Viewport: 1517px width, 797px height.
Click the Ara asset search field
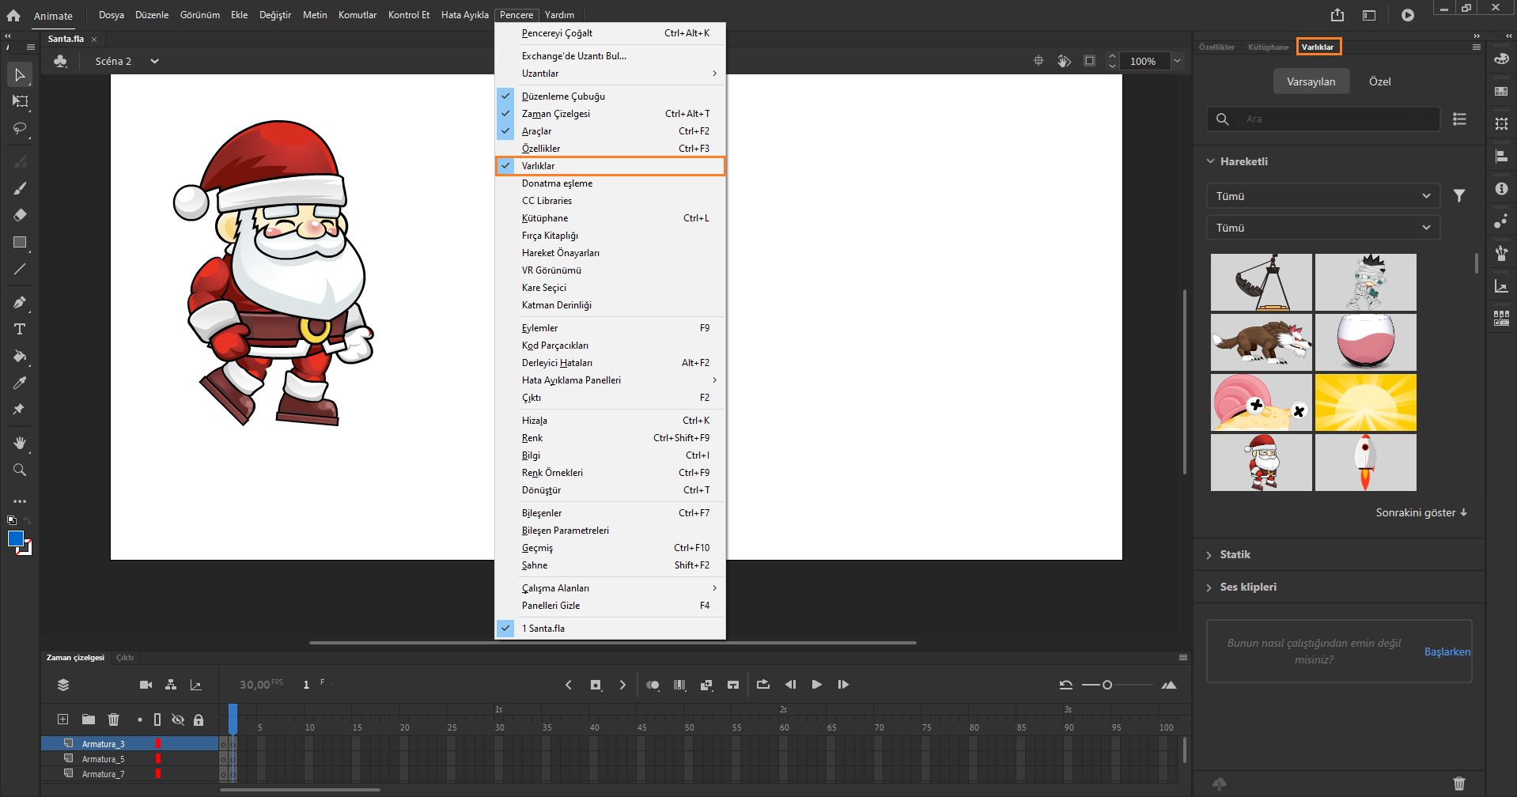tap(1323, 119)
